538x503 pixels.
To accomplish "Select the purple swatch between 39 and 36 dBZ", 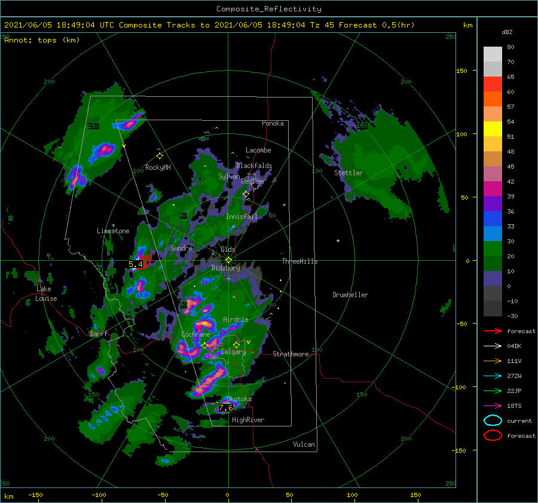I will coord(493,203).
